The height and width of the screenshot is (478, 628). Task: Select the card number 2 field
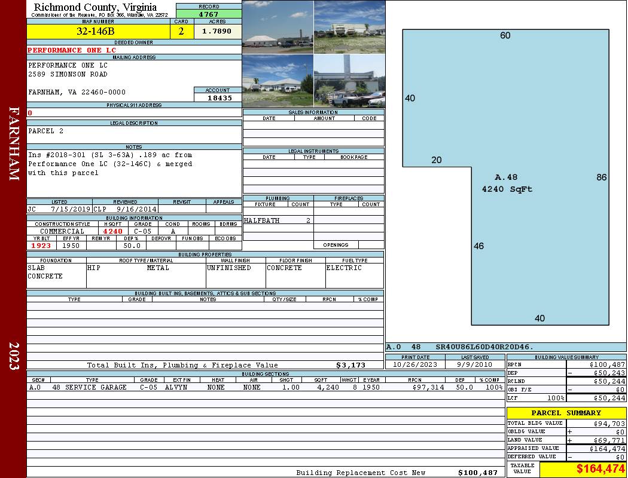click(181, 32)
